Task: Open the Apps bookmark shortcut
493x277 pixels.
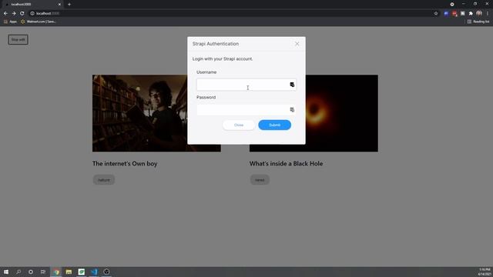Action: pyautogui.click(x=10, y=22)
